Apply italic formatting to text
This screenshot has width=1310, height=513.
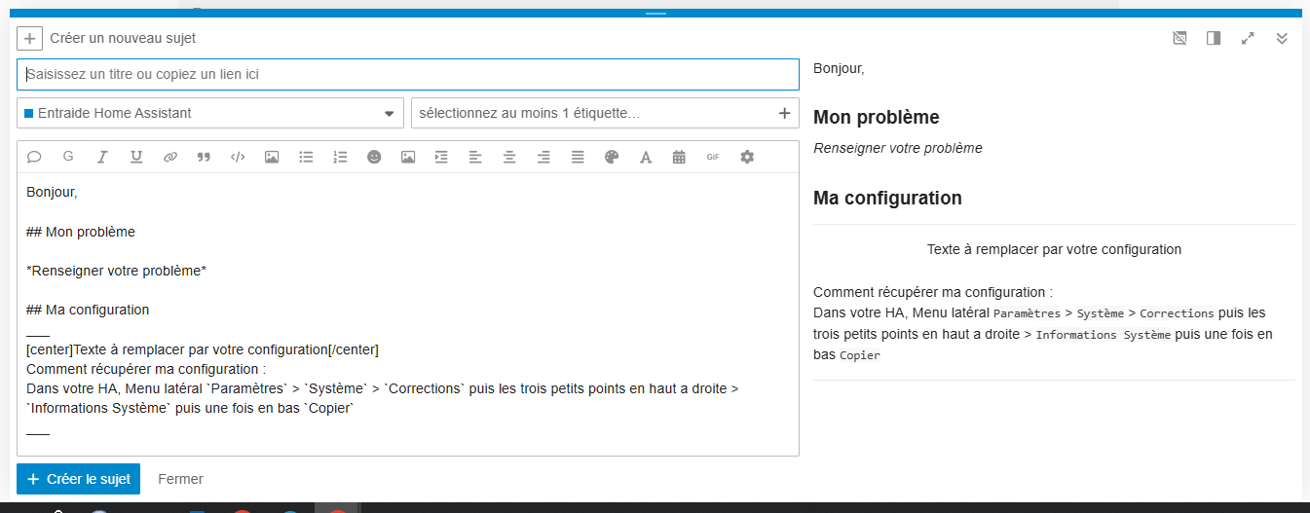pyautogui.click(x=102, y=157)
